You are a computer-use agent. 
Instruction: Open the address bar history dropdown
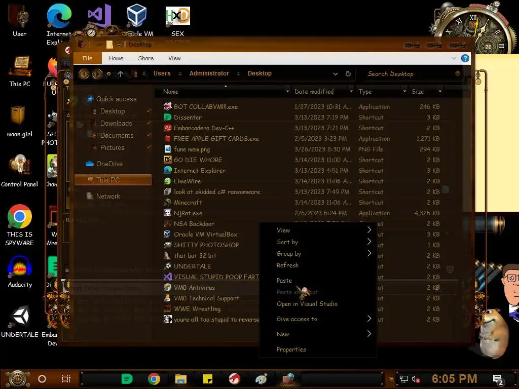click(x=336, y=74)
